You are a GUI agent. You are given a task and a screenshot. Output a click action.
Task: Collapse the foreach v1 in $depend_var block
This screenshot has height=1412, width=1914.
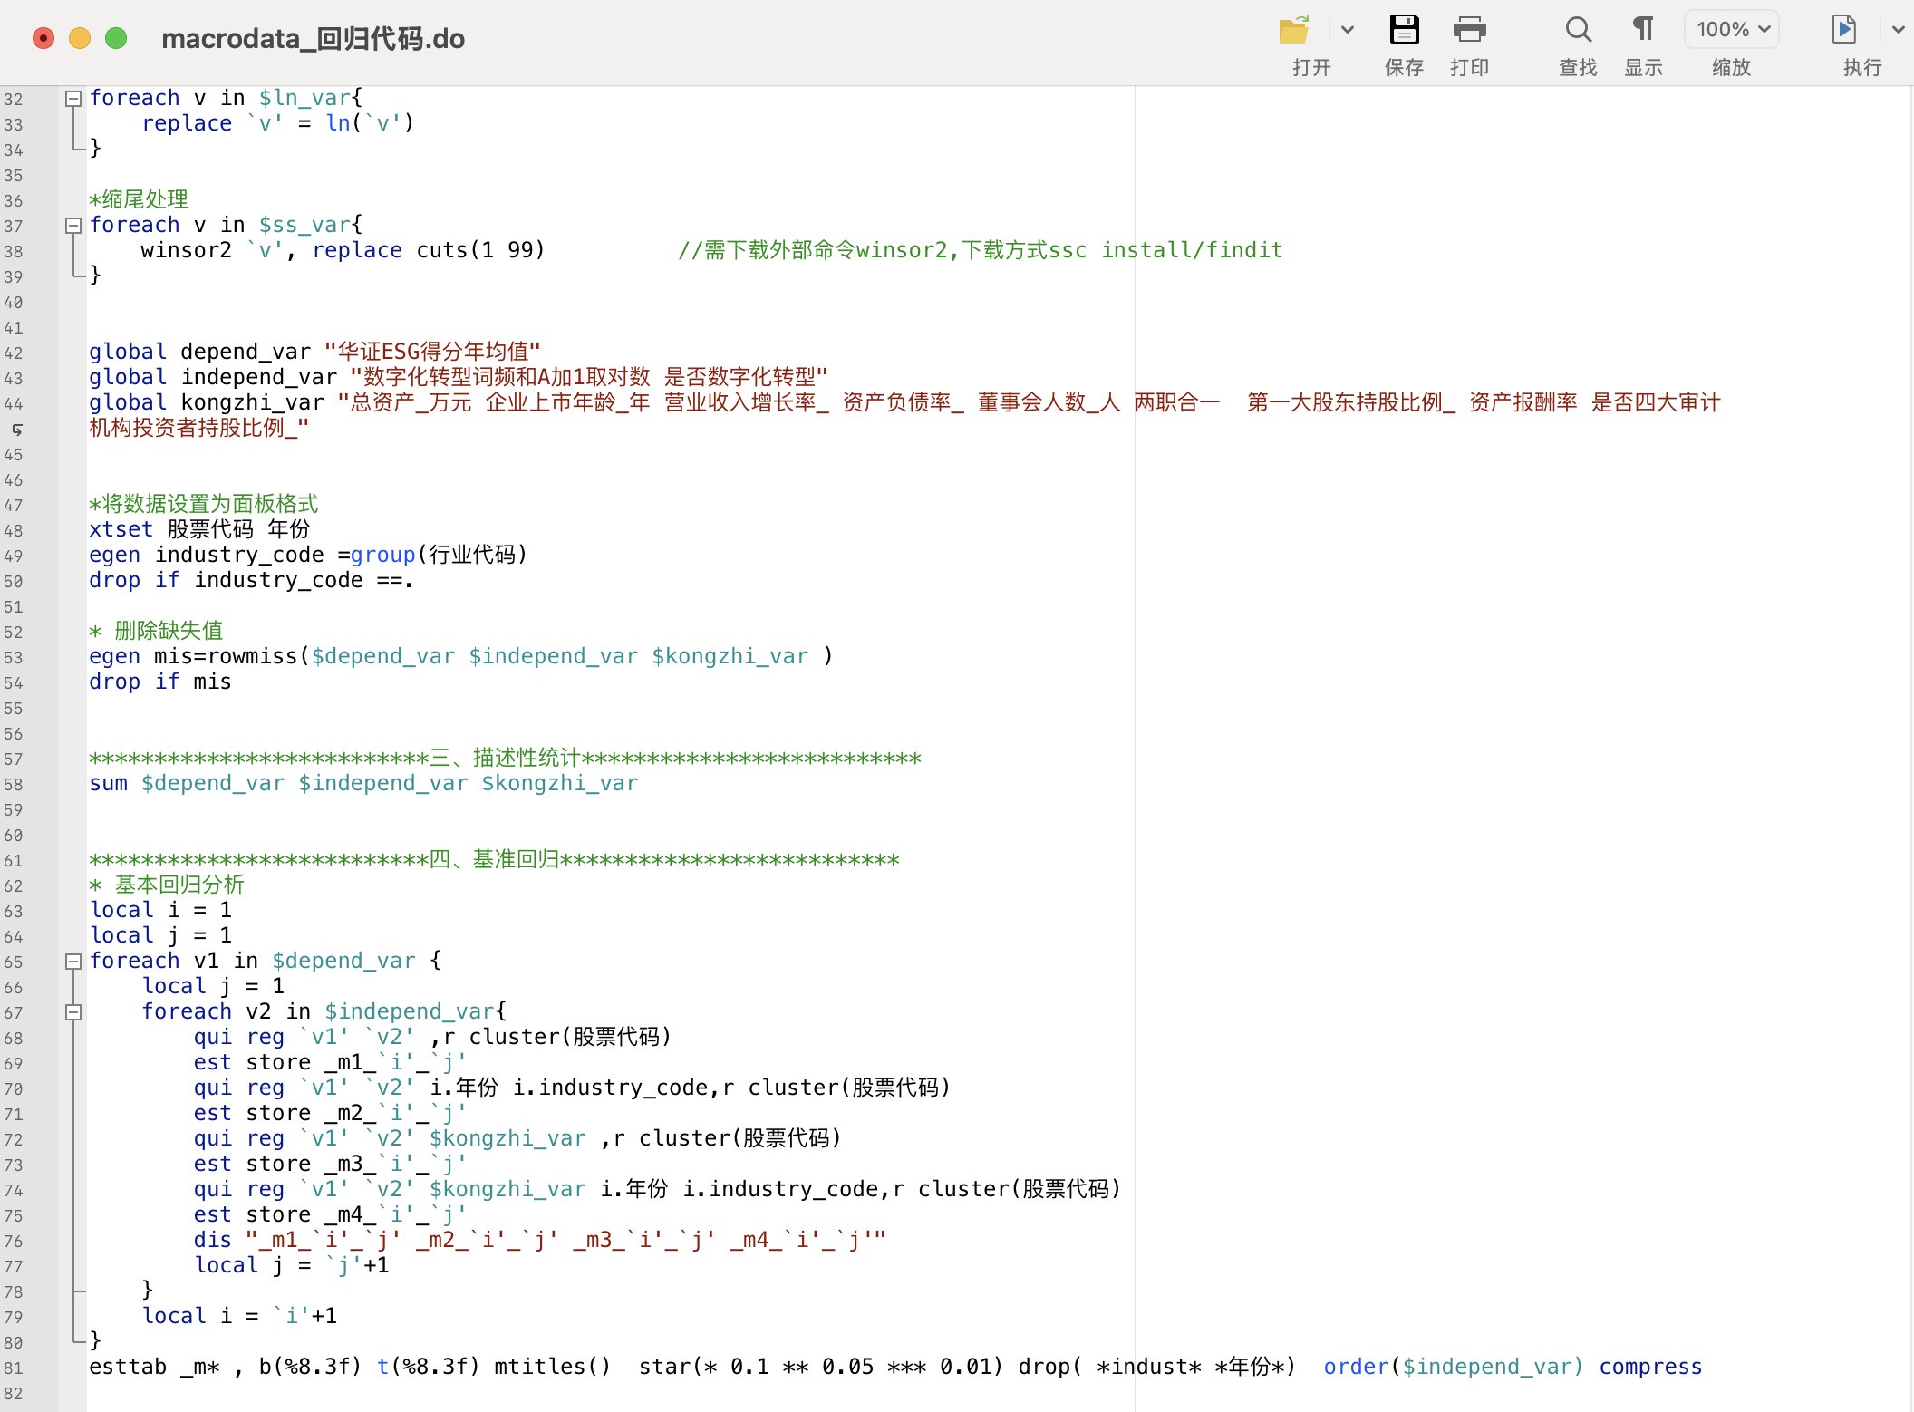[73, 961]
